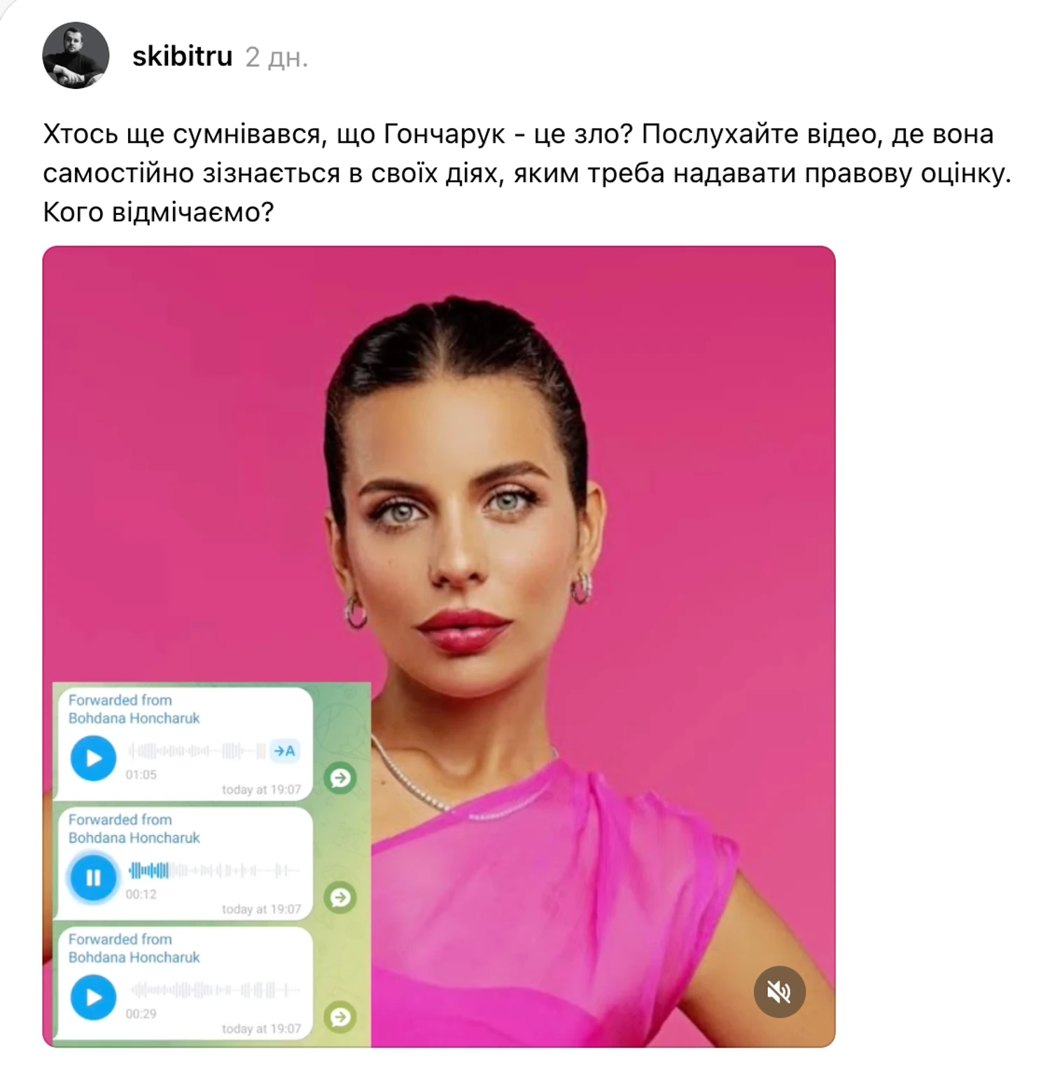The width and height of the screenshot is (1050, 1070).
Task: Open the skibitru username link
Action: pos(182,56)
